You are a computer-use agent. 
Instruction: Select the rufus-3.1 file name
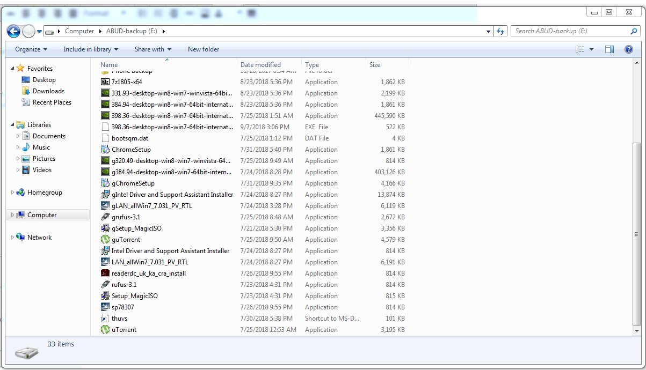124,285
